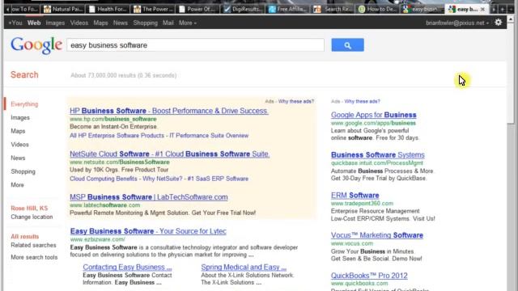Open MSP Business Software LabTech ad
The height and width of the screenshot is (291, 518).
149,197
